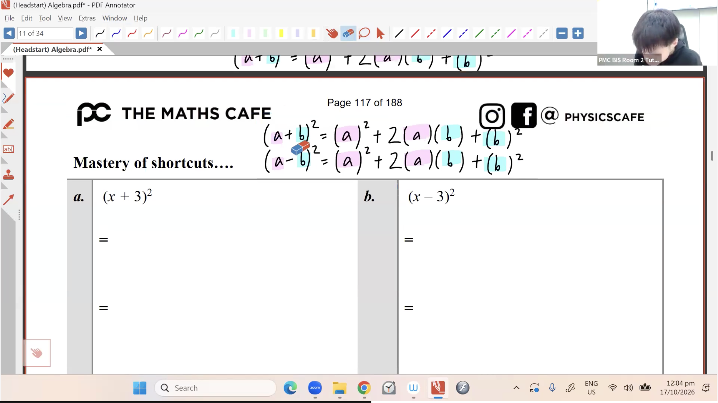Open Windows Start menu
Screen dimensions: 718x403
(140, 388)
